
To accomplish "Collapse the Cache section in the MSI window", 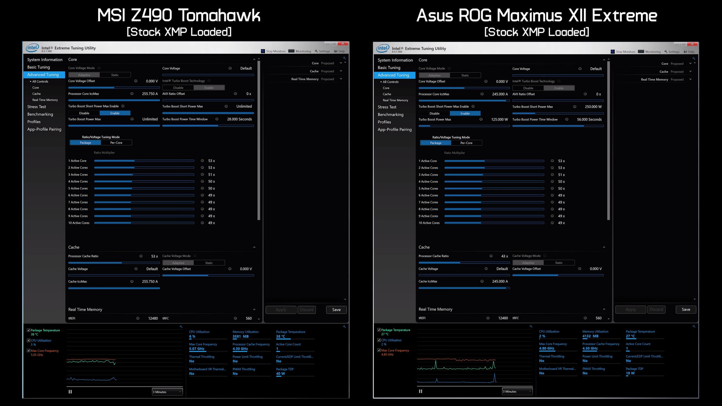I will (x=254, y=247).
